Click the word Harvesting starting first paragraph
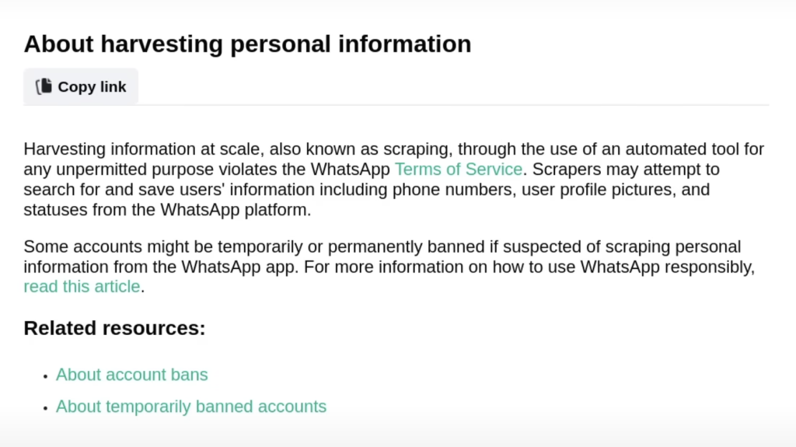The height and width of the screenshot is (447, 796). click(65, 148)
